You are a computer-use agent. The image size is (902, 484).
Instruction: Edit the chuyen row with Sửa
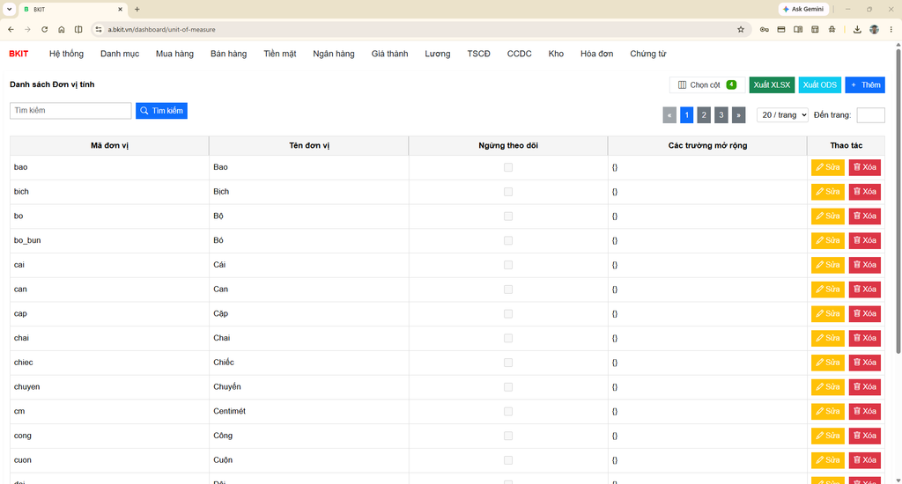(828, 387)
